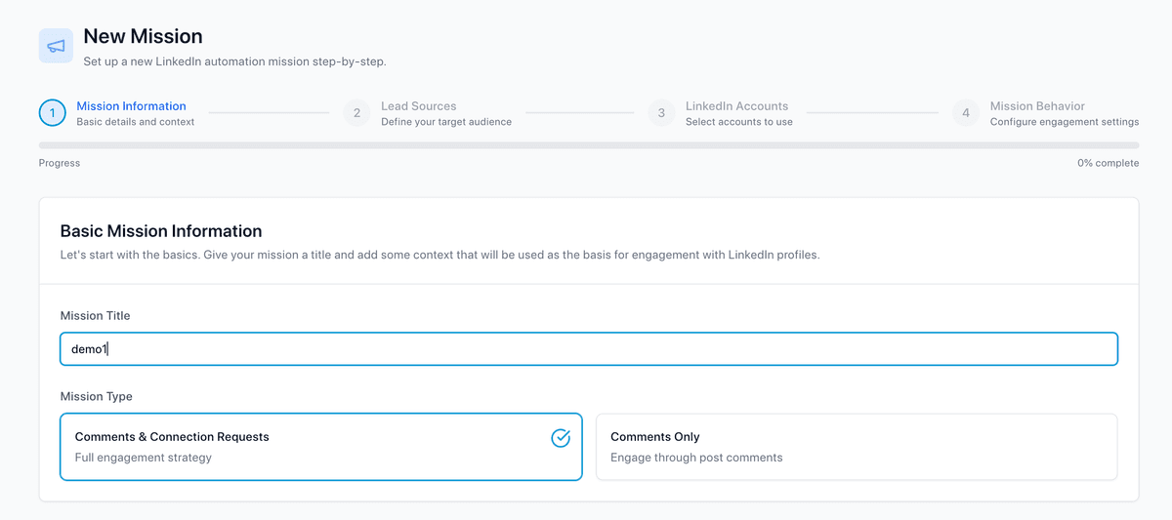Open the Mission Information step label
The width and height of the screenshot is (1172, 520).
point(131,106)
